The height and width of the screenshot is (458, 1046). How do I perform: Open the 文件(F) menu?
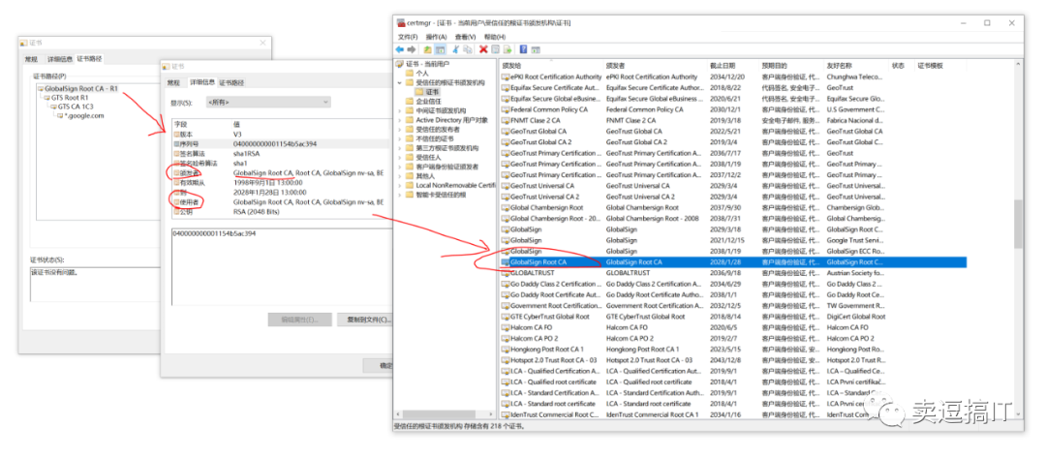(408, 37)
